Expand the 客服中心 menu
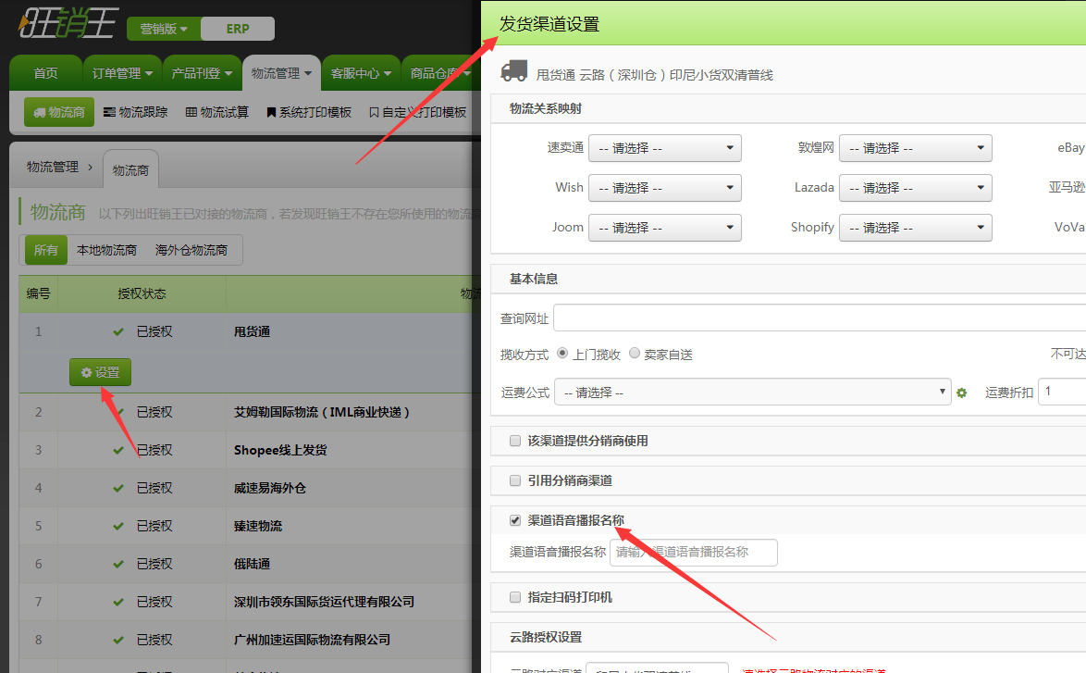Screen dimensions: 1086x673 (361, 73)
